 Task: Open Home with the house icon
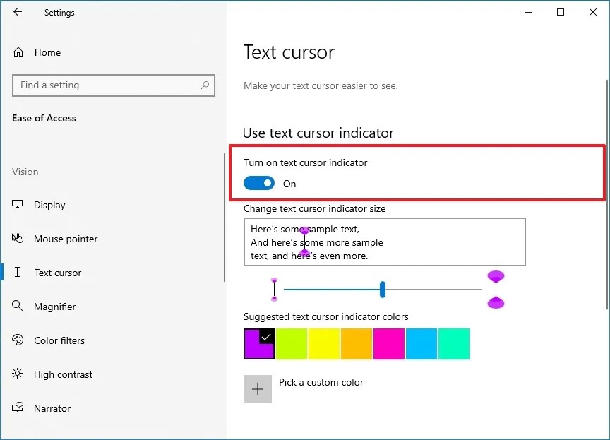pos(17,52)
